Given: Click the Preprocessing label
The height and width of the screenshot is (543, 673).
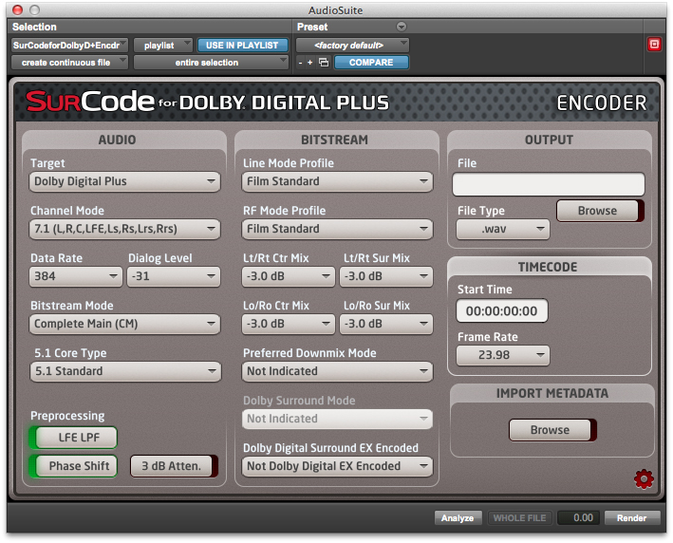Looking at the screenshot, I should 67,416.
